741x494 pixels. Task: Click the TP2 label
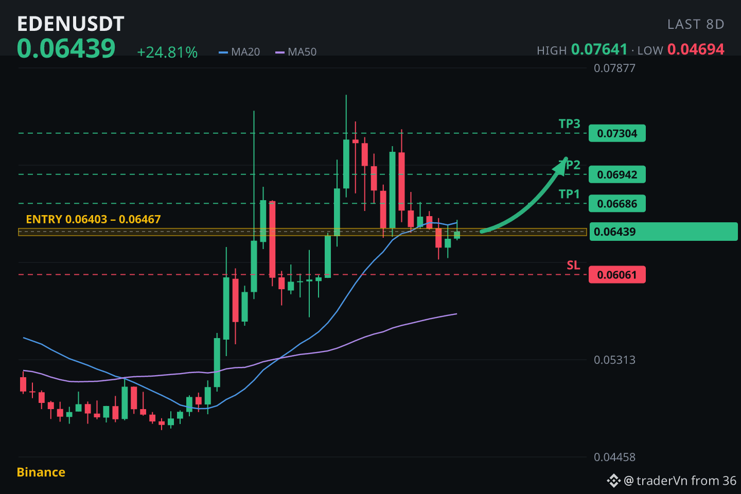coord(570,165)
